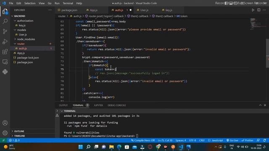Toggle Compile Hero in status bar
Viewport: 269px width, 151px height.
point(143,141)
